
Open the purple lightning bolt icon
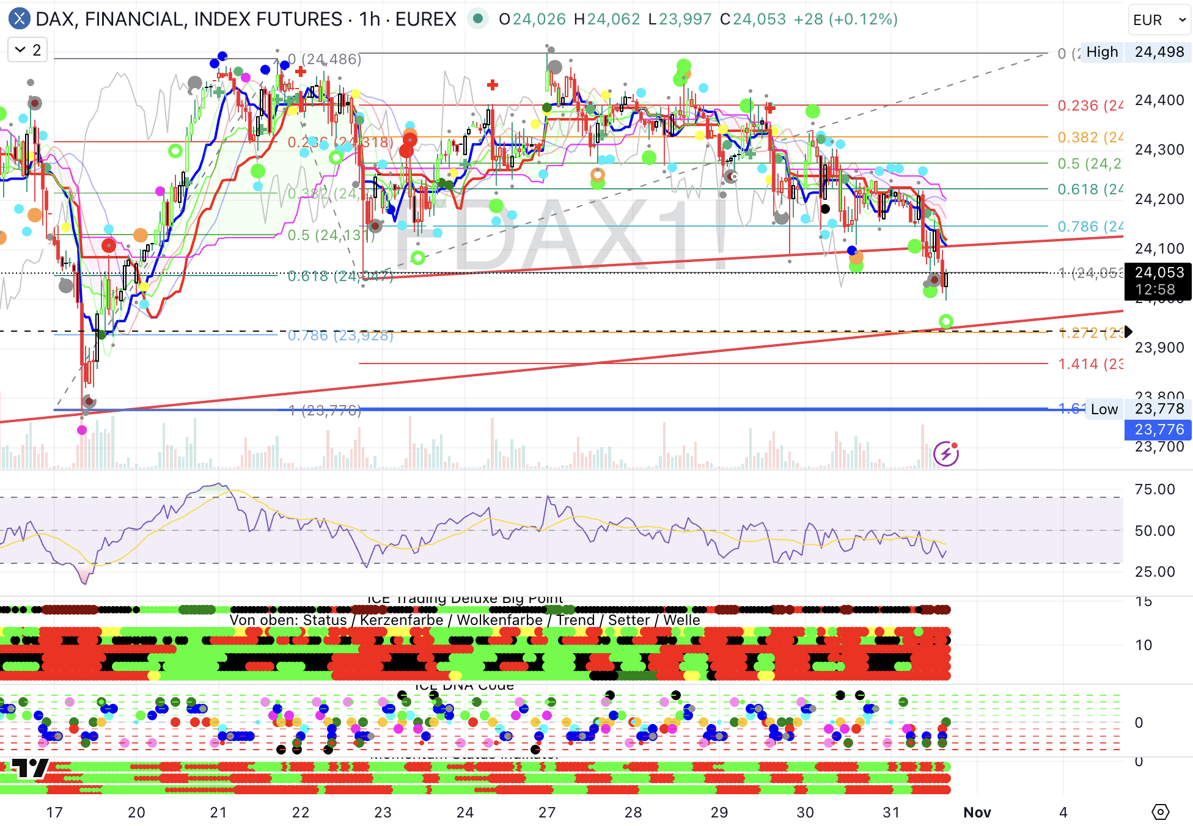click(946, 453)
